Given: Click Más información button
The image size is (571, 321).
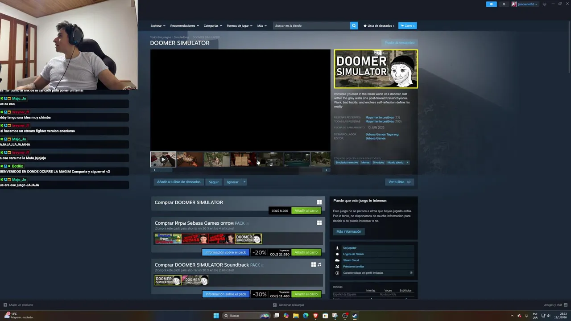Looking at the screenshot, I should [349, 231].
